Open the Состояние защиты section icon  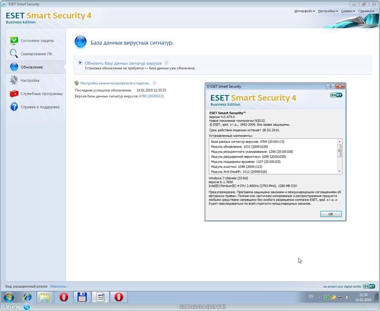(14, 41)
